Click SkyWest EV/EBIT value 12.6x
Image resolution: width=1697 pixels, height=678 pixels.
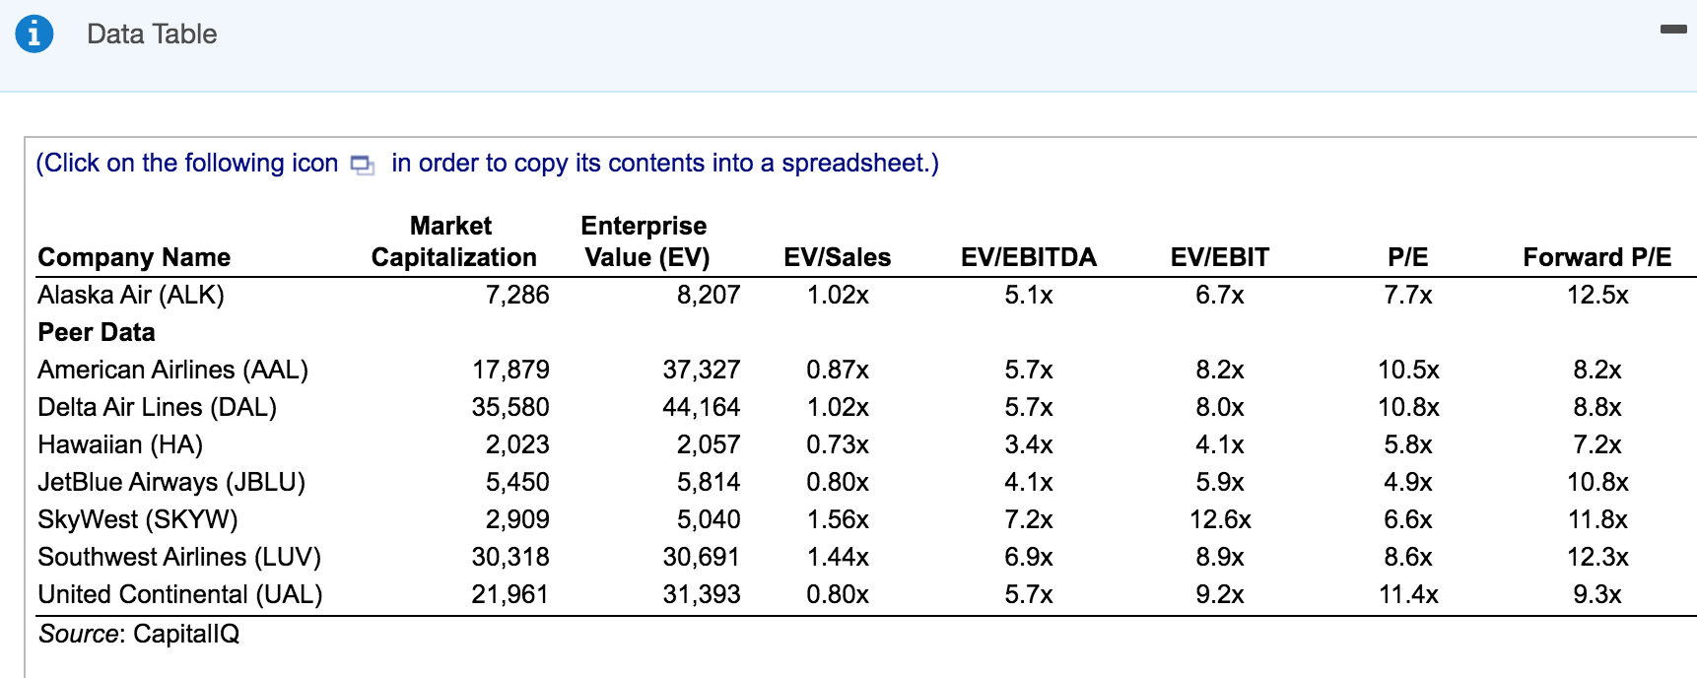pyautogui.click(x=1220, y=519)
